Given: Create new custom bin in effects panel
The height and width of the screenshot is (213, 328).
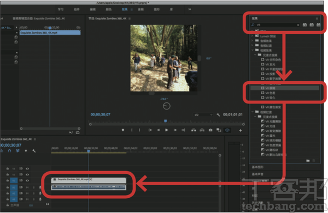Looking at the screenshot, I should point(308,161).
